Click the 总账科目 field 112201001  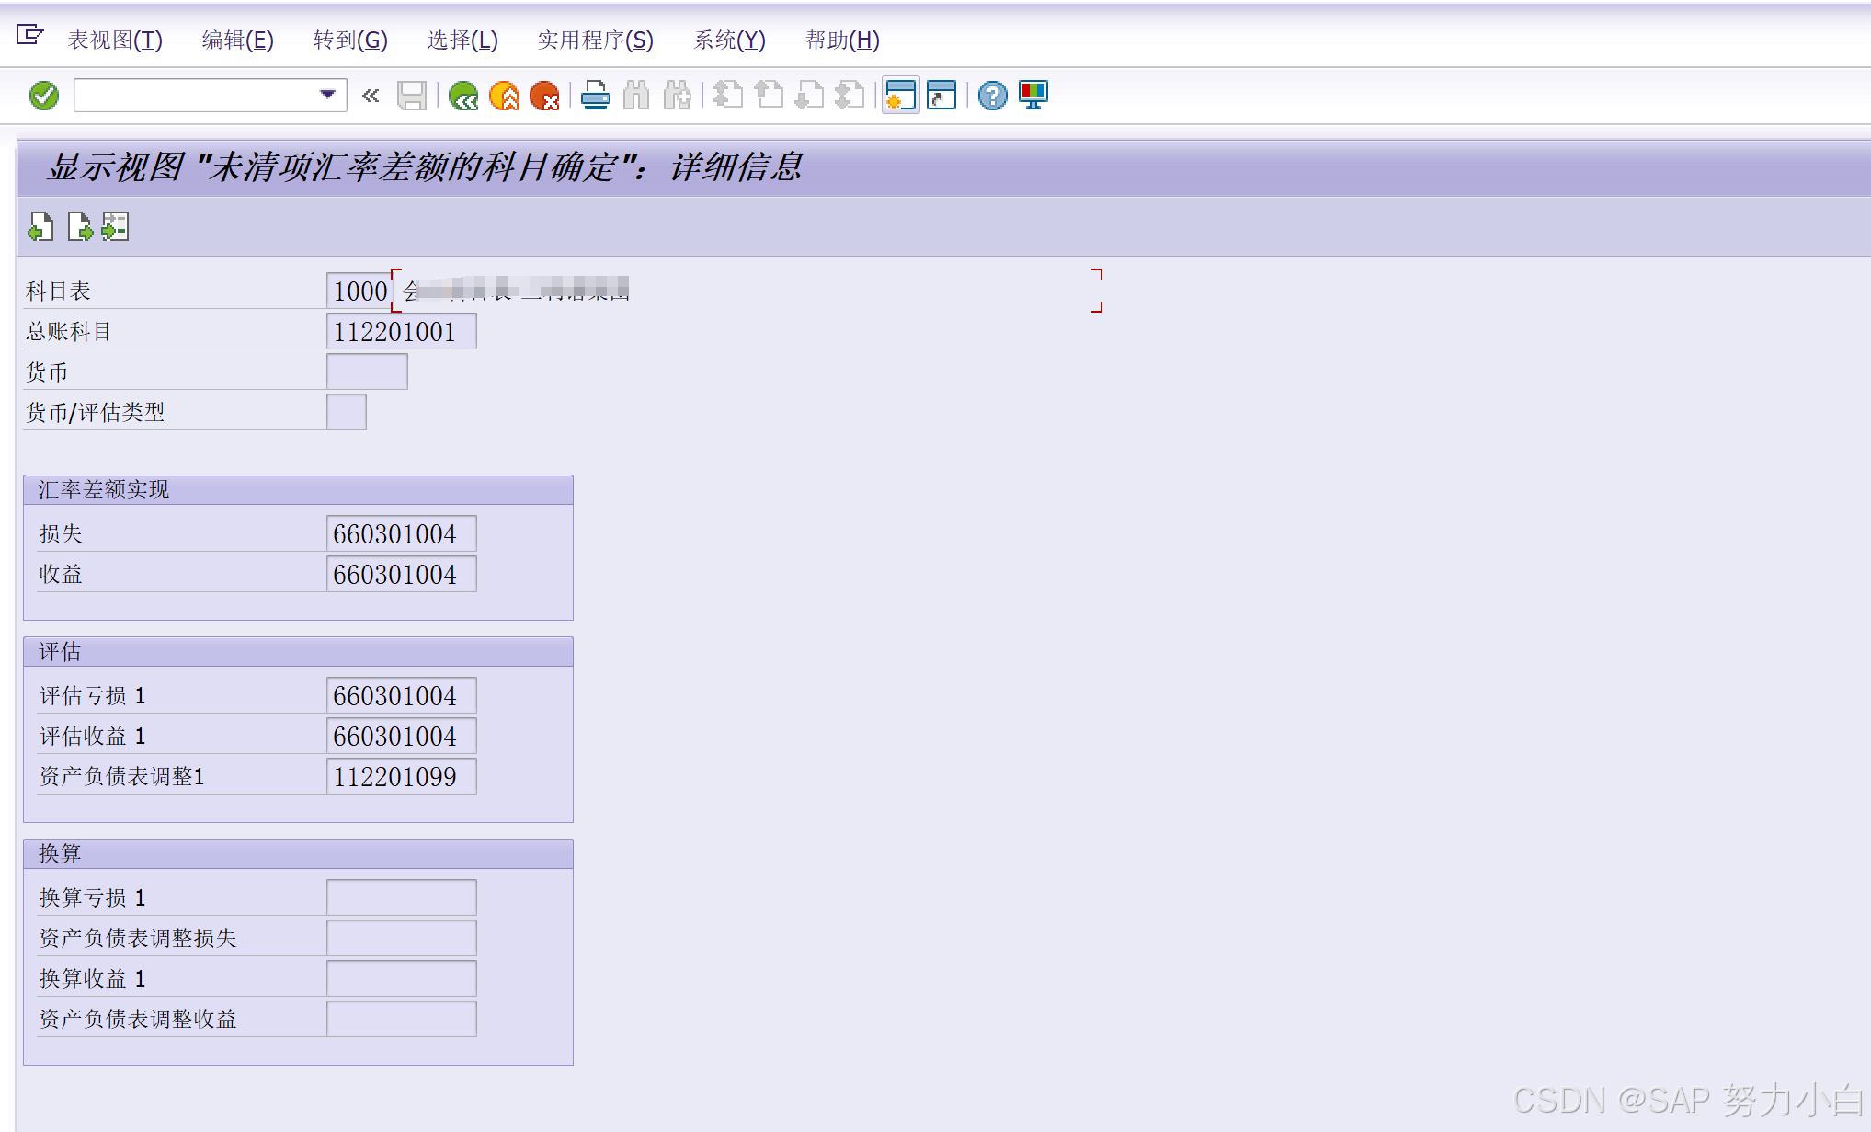[401, 332]
